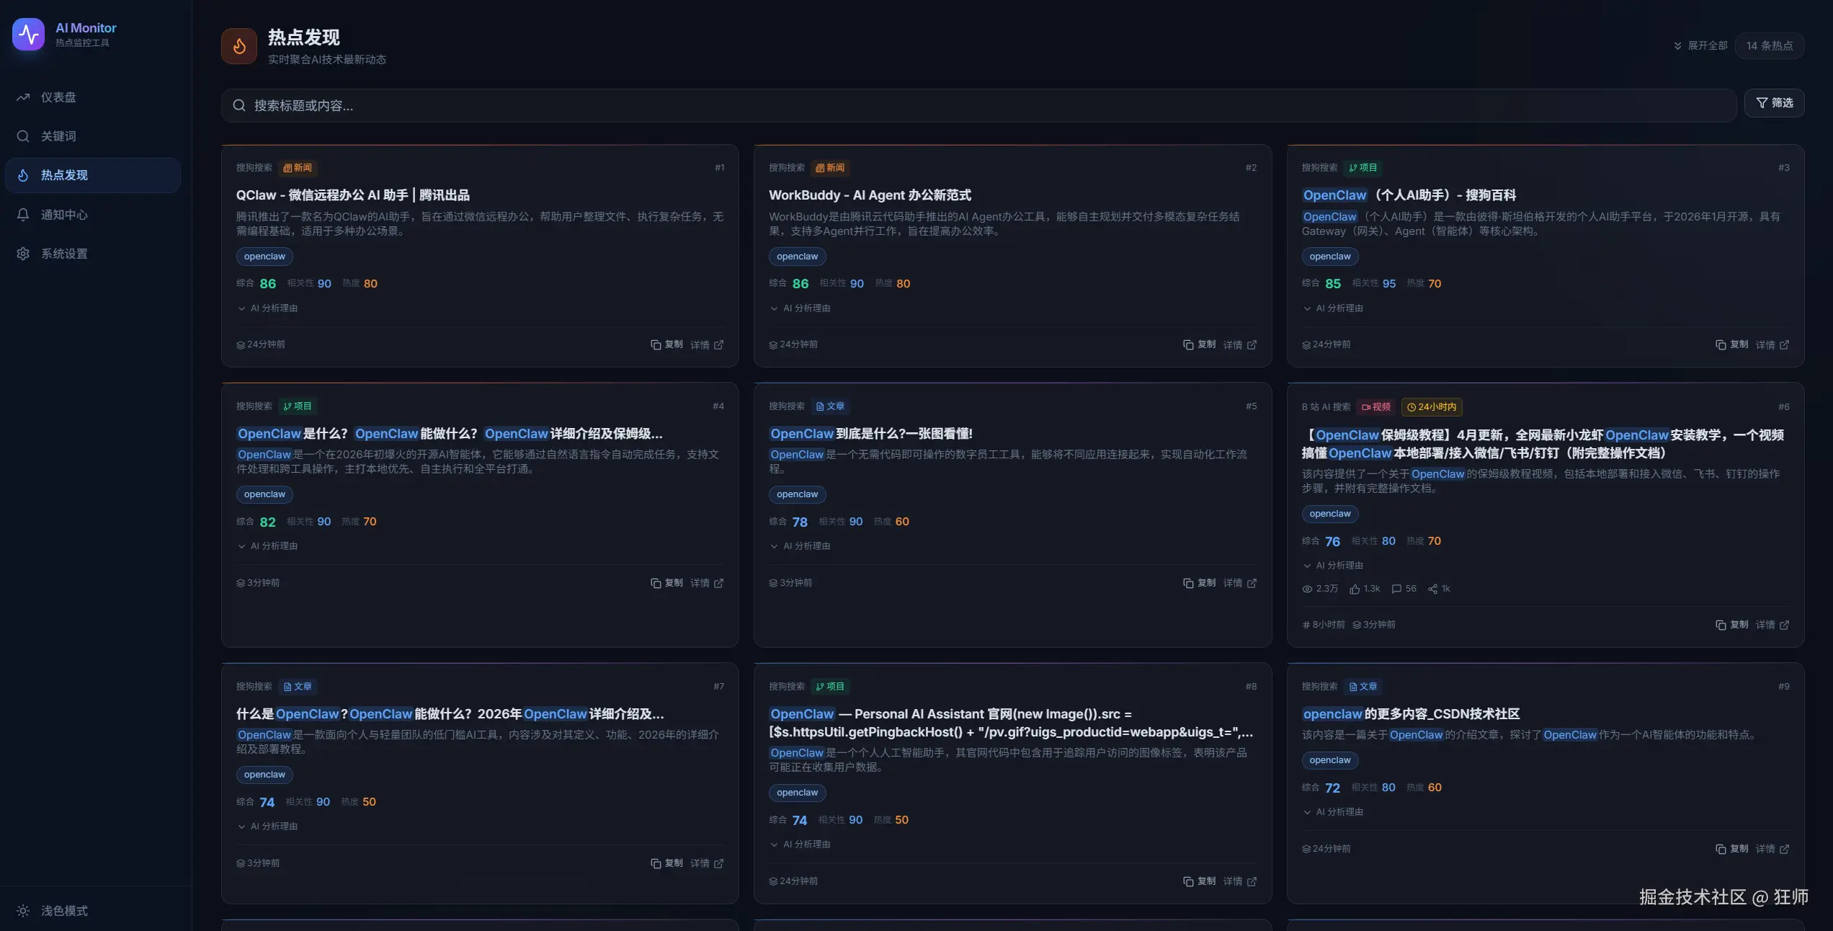
Task: Go to 通知中心 in sidebar
Action: (63, 215)
